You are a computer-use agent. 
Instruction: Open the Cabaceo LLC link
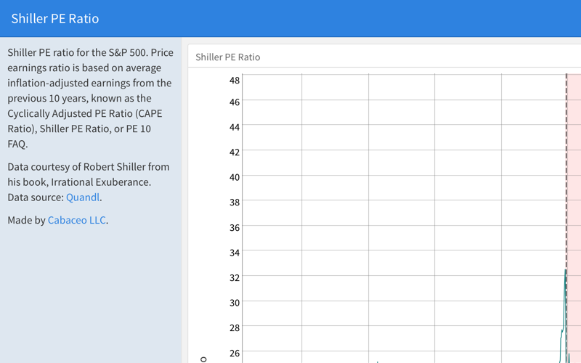[77, 220]
